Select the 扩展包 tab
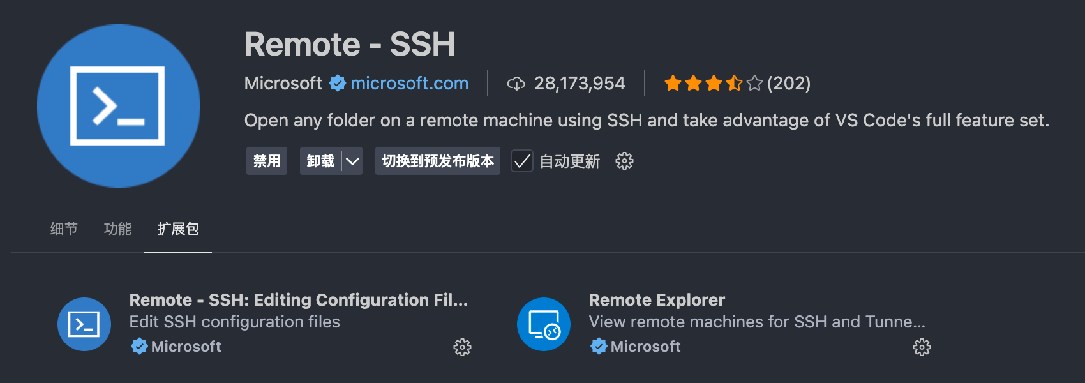1085x383 pixels. 178,229
